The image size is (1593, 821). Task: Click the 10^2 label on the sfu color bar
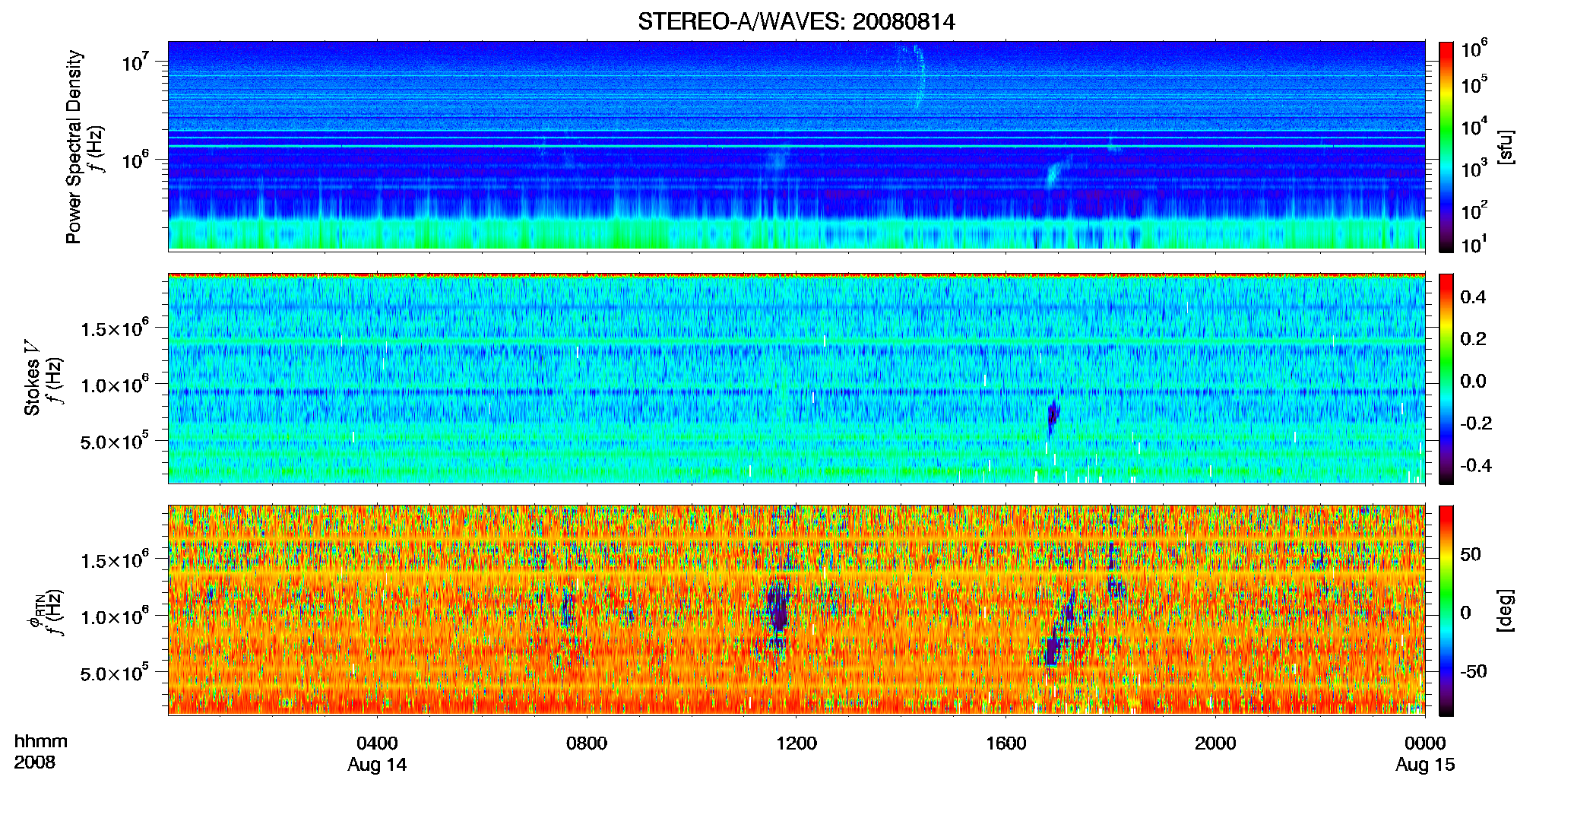pos(1474,210)
